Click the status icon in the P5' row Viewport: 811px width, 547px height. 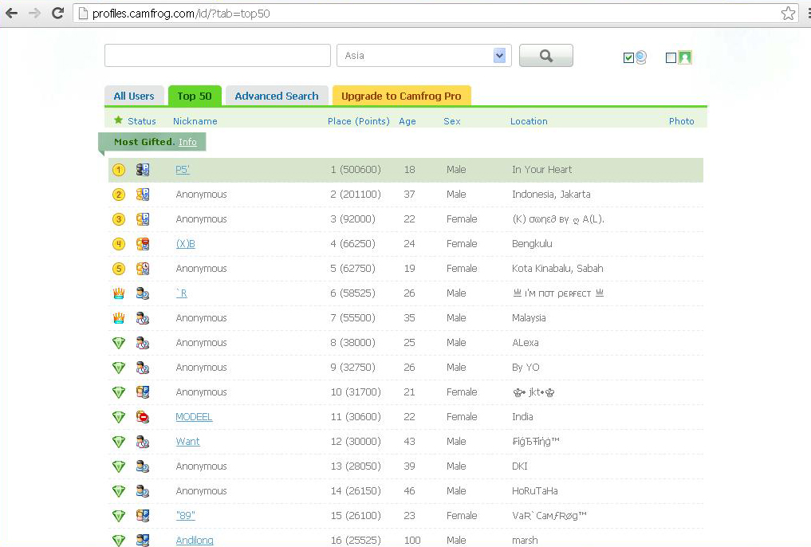tap(143, 170)
